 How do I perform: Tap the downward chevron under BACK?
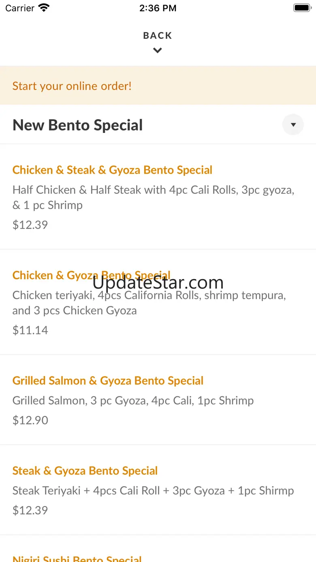point(158,51)
